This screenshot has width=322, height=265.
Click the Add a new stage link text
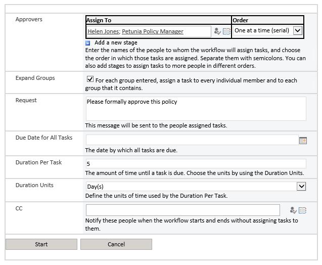116,43
